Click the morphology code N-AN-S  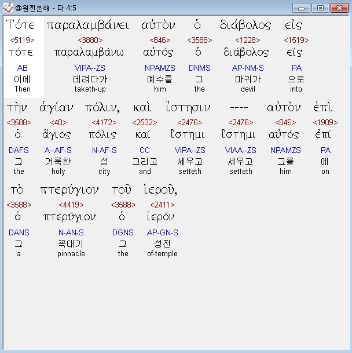(x=71, y=232)
